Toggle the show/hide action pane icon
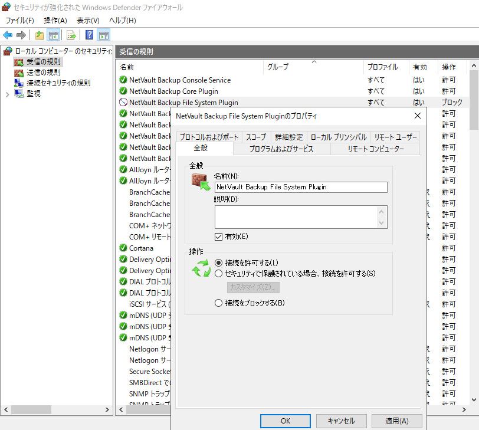This screenshot has height=430, width=479. [104, 35]
